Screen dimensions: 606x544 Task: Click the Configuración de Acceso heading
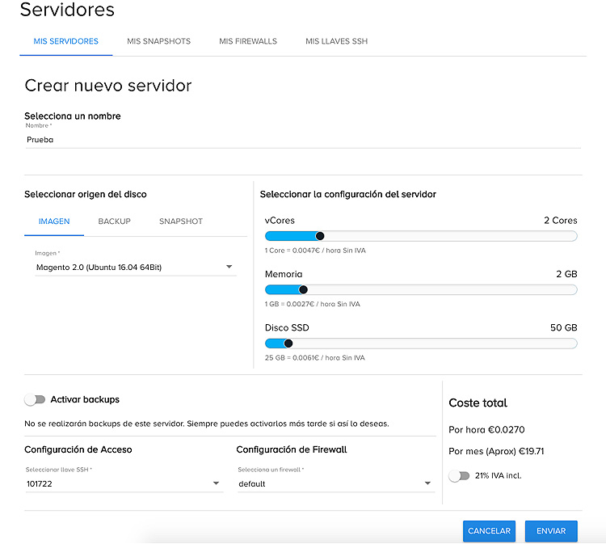point(78,449)
